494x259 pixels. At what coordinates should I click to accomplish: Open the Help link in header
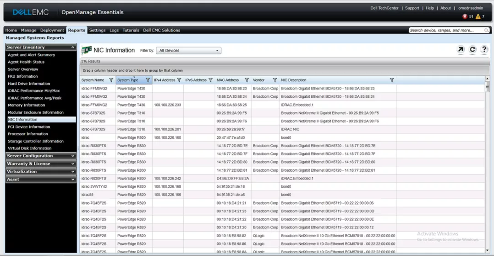point(430,8)
